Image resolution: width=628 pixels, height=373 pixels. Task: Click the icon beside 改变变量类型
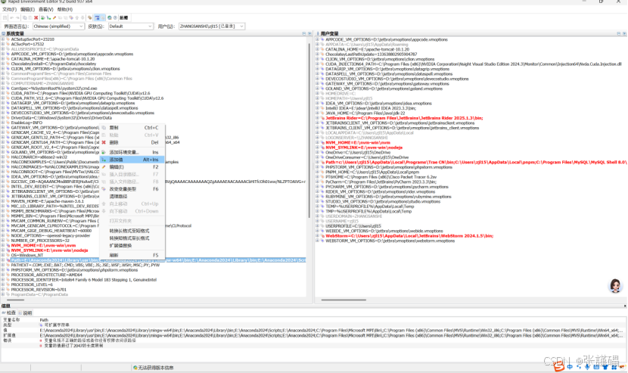click(x=104, y=189)
